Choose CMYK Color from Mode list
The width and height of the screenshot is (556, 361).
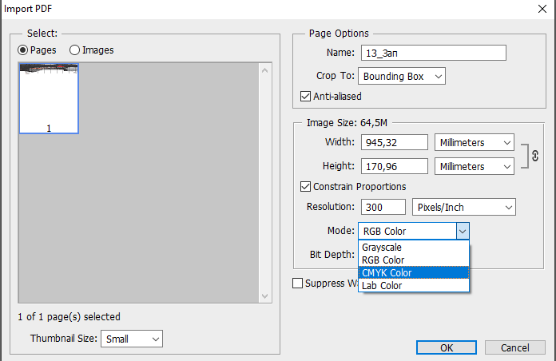pyautogui.click(x=387, y=272)
